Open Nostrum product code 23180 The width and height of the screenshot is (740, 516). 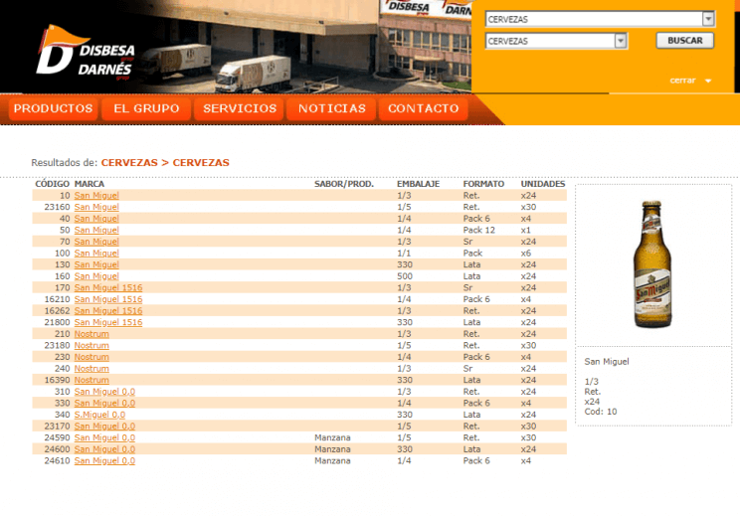pyautogui.click(x=92, y=346)
